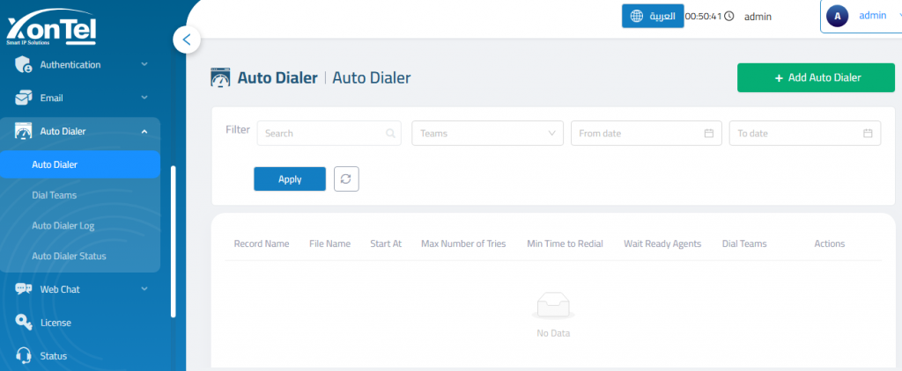902x371 pixels.
Task: Click the Search input field
Action: 329,134
